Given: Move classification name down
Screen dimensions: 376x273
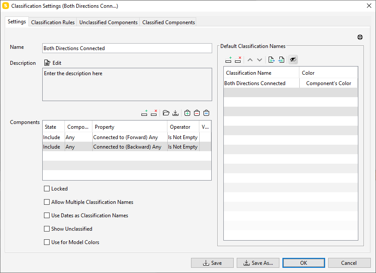Looking at the screenshot, I should [260, 60].
